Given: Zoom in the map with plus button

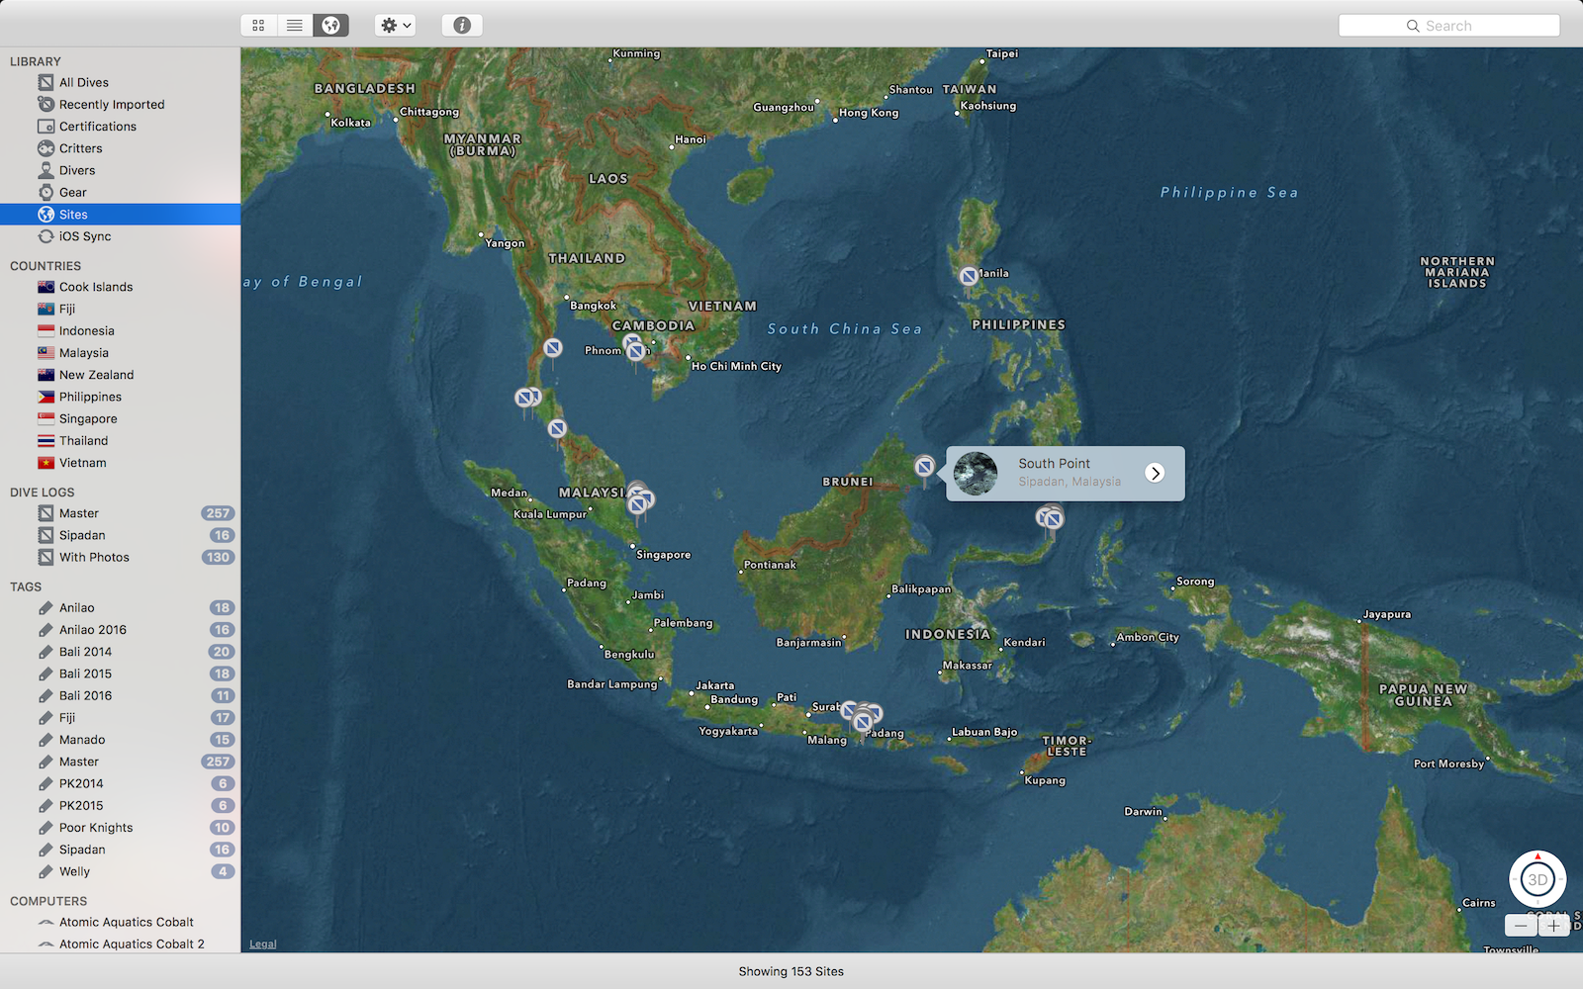Looking at the screenshot, I should [1554, 926].
